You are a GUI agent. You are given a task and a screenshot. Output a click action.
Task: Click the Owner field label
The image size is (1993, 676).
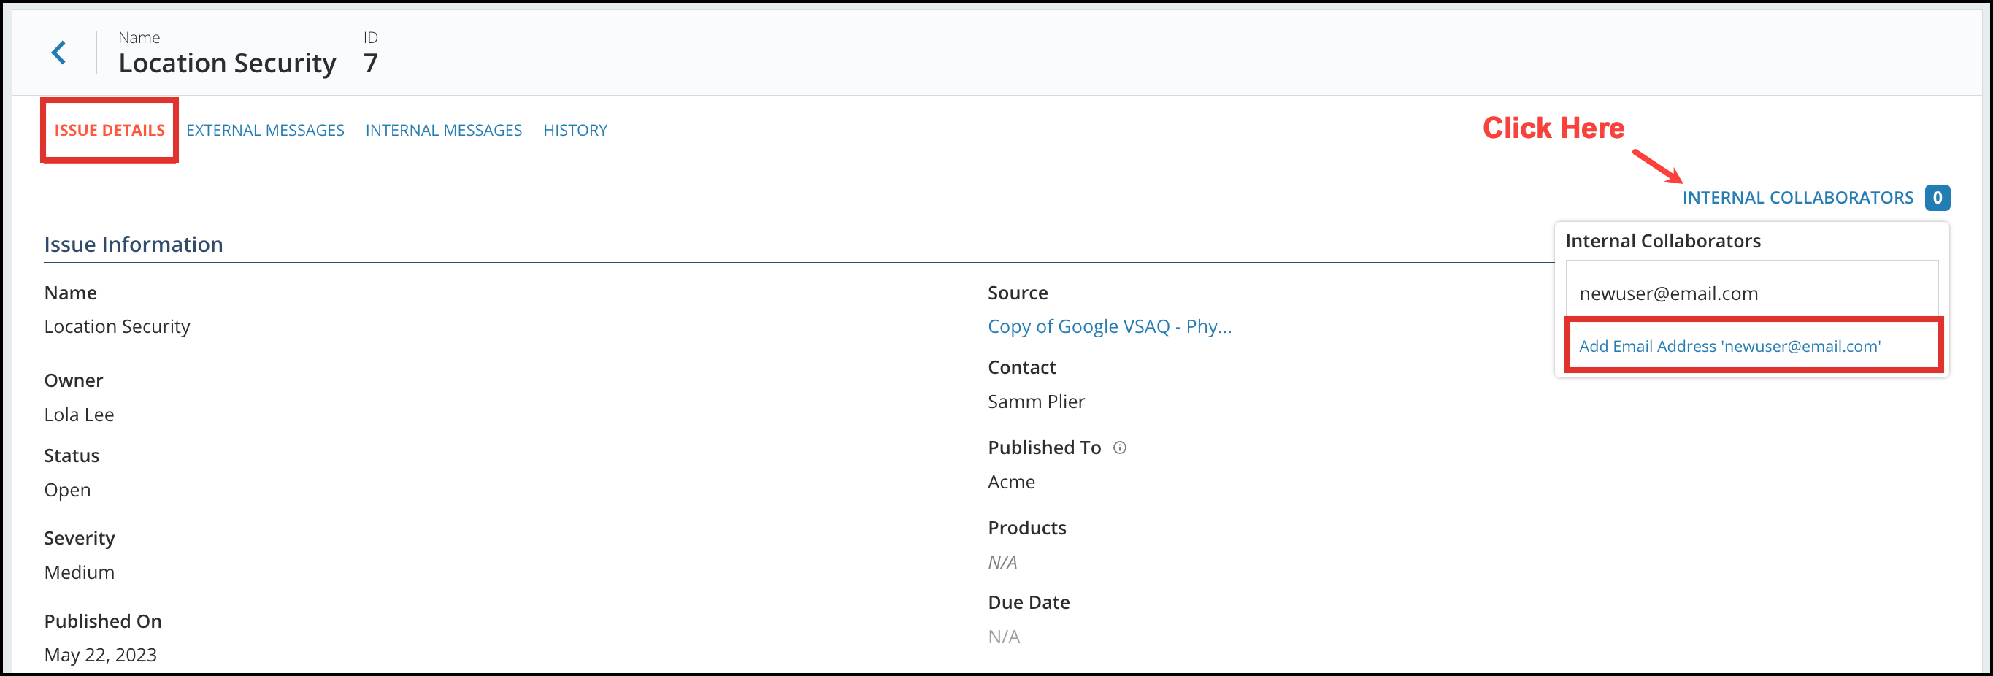pos(74,380)
